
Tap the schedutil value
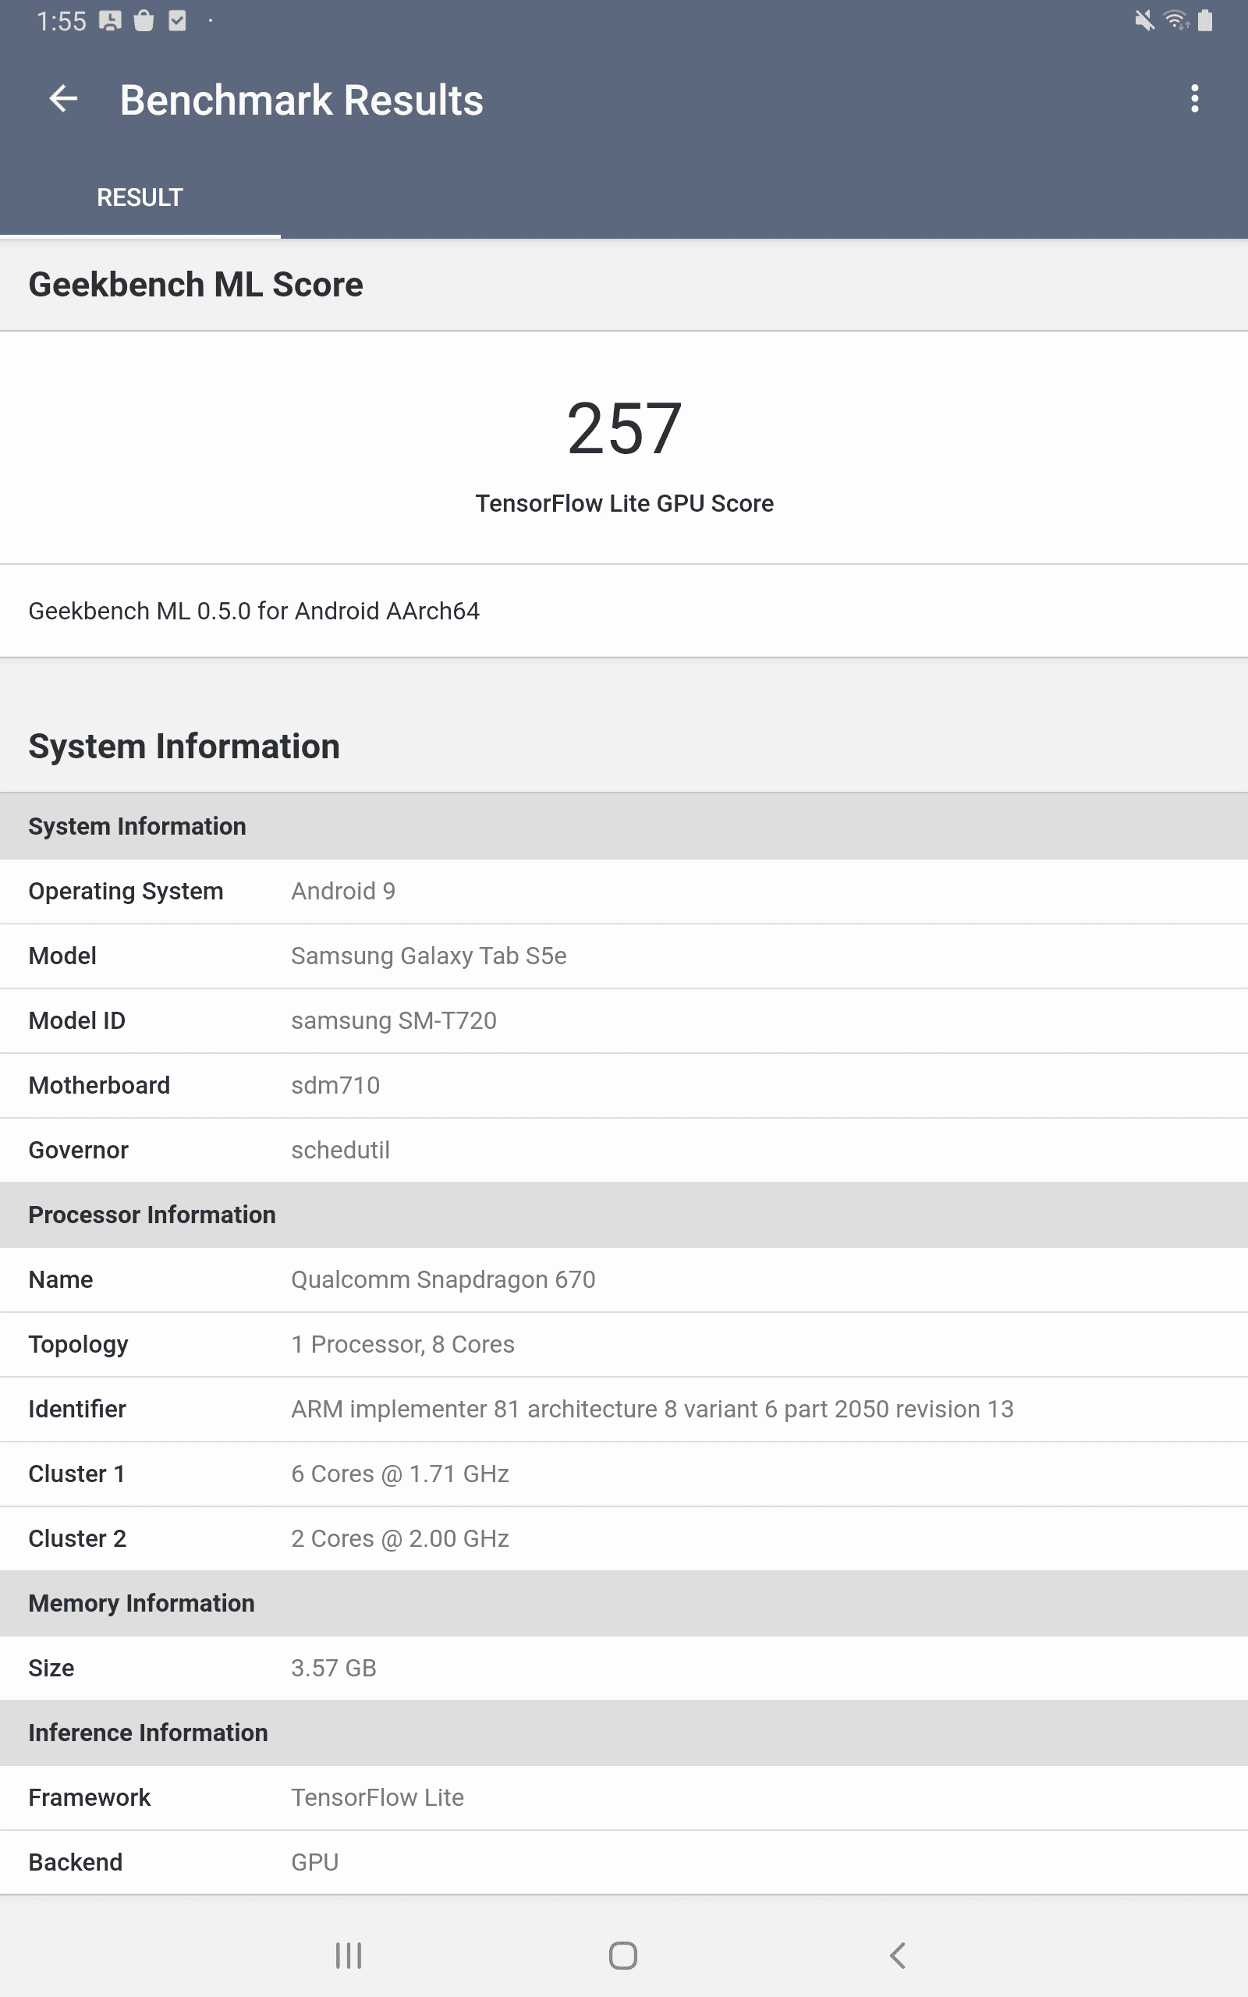(x=340, y=1151)
